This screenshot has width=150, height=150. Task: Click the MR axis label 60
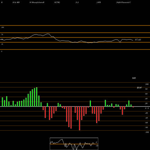pyautogui.click(x=146, y=94)
